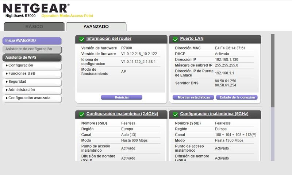This screenshot has height=175, width=292.
Task: Click the Operation Mode:Access Point text
Action: (67, 16)
